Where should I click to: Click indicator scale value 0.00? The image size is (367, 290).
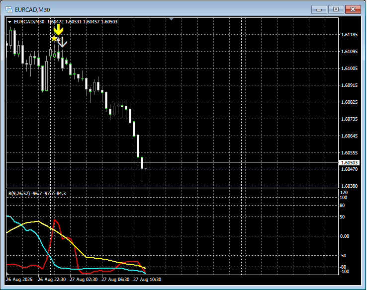pos(345,236)
